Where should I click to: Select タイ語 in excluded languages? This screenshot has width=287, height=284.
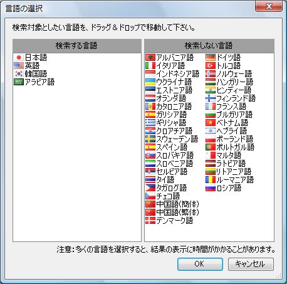[160, 180]
